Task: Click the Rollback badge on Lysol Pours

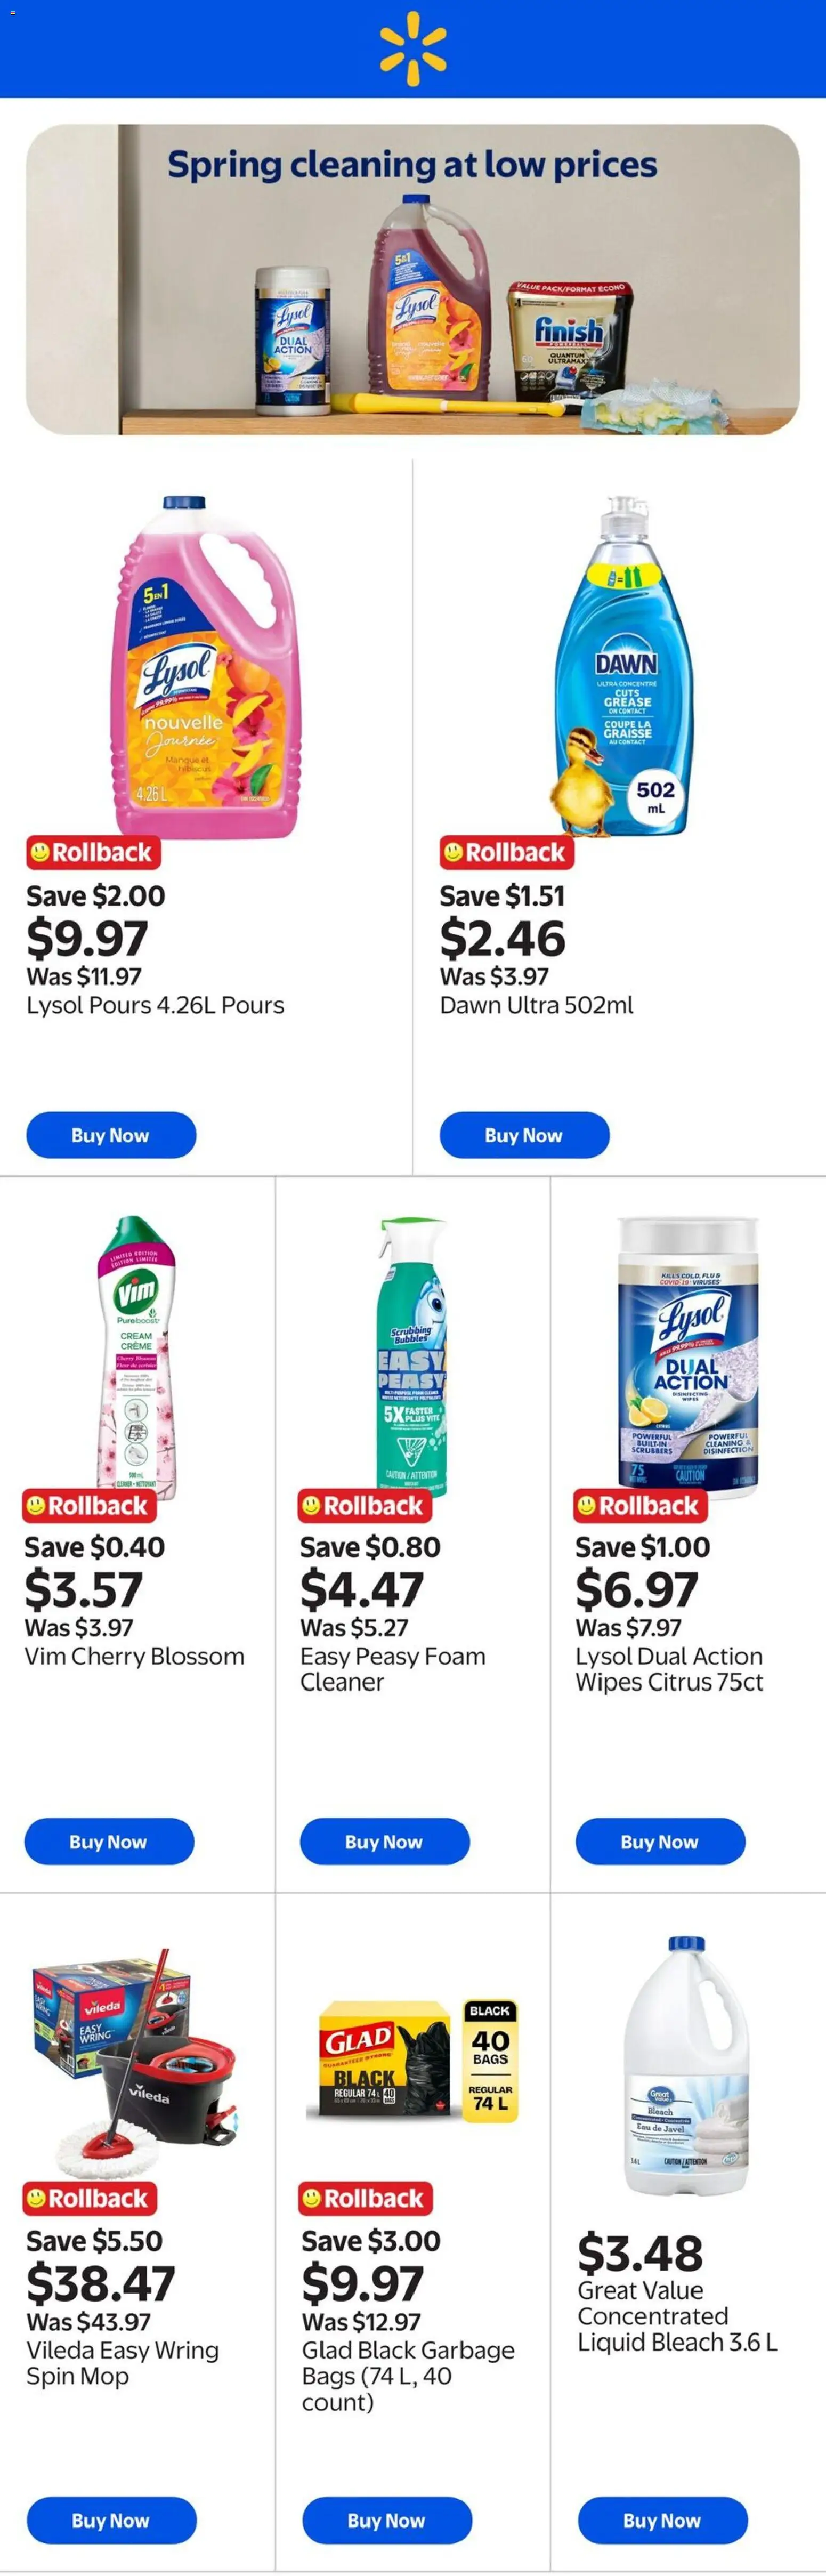Action: coord(92,852)
